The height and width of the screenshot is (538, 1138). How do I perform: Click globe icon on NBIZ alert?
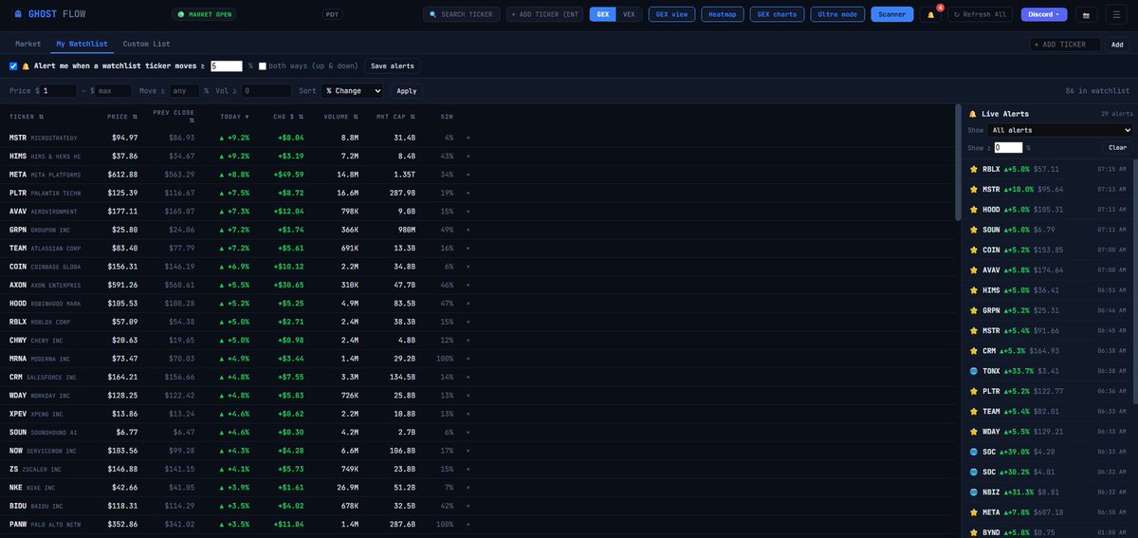(974, 492)
